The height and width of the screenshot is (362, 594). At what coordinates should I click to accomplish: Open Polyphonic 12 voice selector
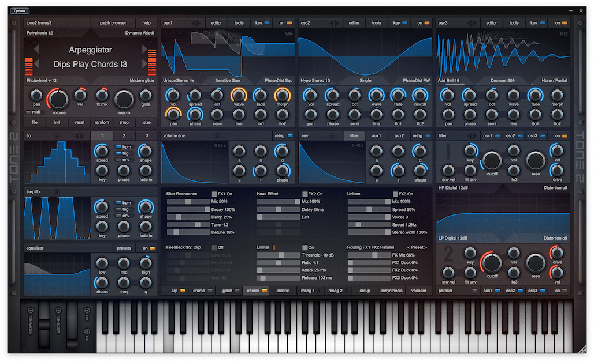40,33
